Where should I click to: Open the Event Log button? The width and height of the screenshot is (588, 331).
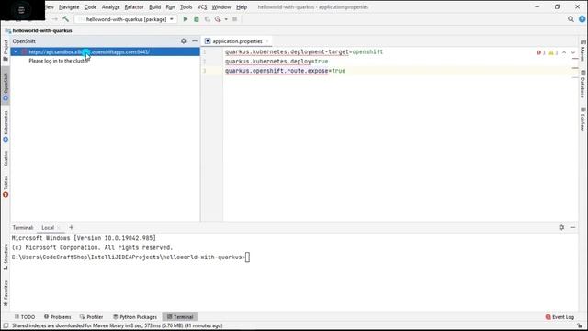tap(560, 317)
